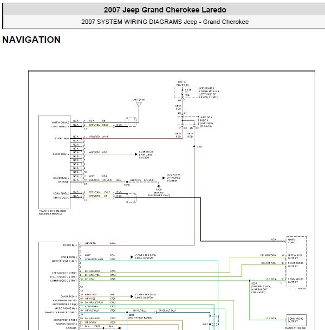325x330 pixels.
Task: Click 'FUSED B(+)' in the traffic receiver module
Action: coord(62,138)
